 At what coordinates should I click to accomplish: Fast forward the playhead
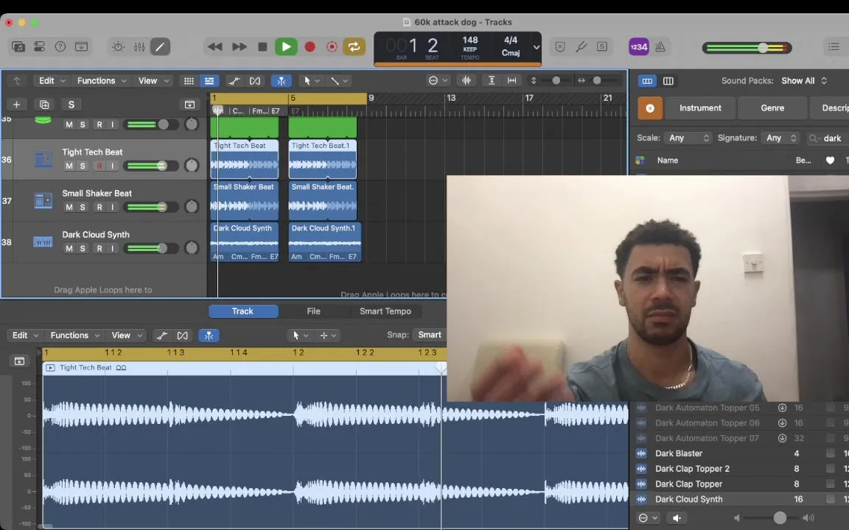[x=240, y=46]
